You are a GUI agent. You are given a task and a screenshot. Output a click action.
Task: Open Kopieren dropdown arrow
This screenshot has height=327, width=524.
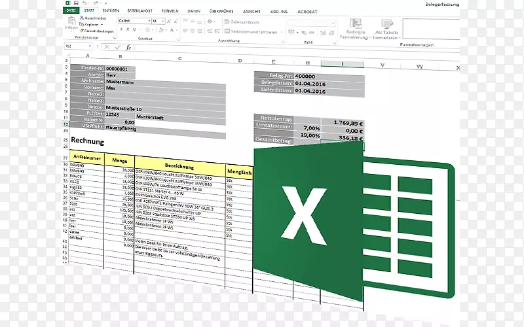click(x=102, y=25)
